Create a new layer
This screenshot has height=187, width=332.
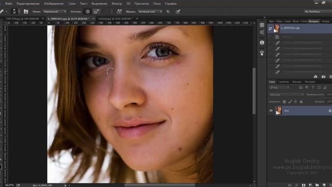coord(324,185)
